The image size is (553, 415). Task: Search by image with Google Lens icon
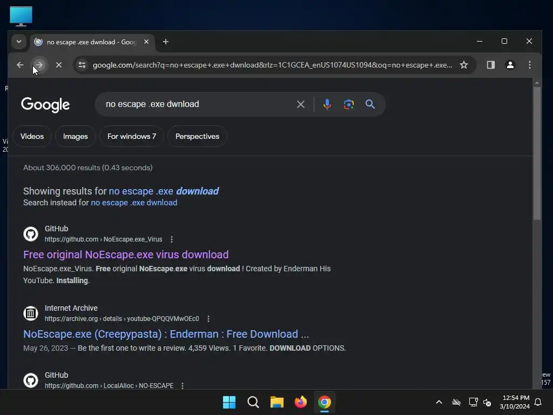click(348, 104)
